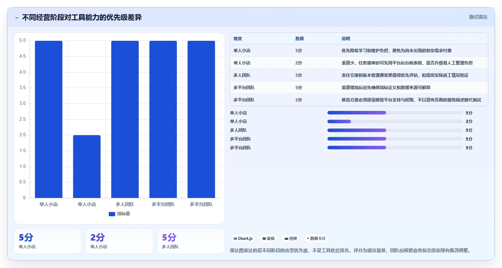Click the 路径雷达 tag in the header
Screen dimensions: 502x268
[478, 17]
